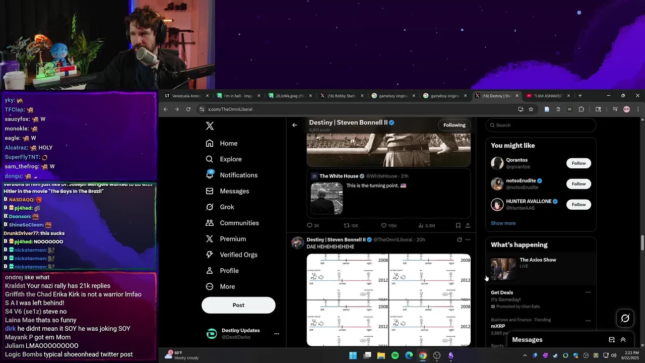Screen dimensions: 645x363
Task: Click the page vertical scrollbar
Action: [642, 242]
